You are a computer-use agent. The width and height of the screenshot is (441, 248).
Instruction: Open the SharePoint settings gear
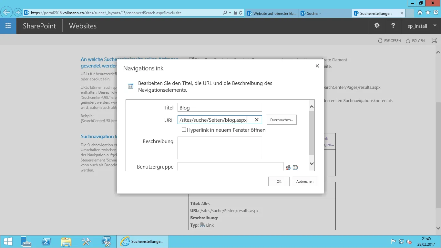click(377, 26)
